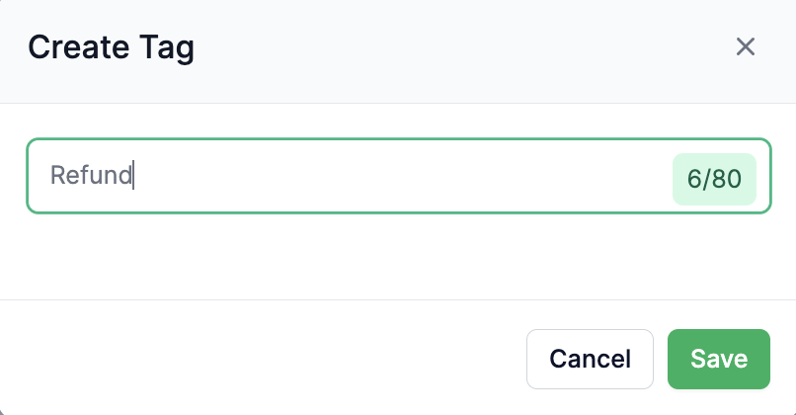Viewport: 796px width, 415px height.
Task: Click the Create Tag dialog title
Action: (x=111, y=47)
